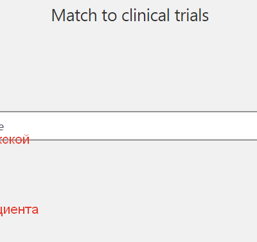Image resolution: width=257 pixels, height=242 pixels.
Task: Click the cut-off letter "e" inside the input box
Action: pyautogui.click(x=1, y=127)
